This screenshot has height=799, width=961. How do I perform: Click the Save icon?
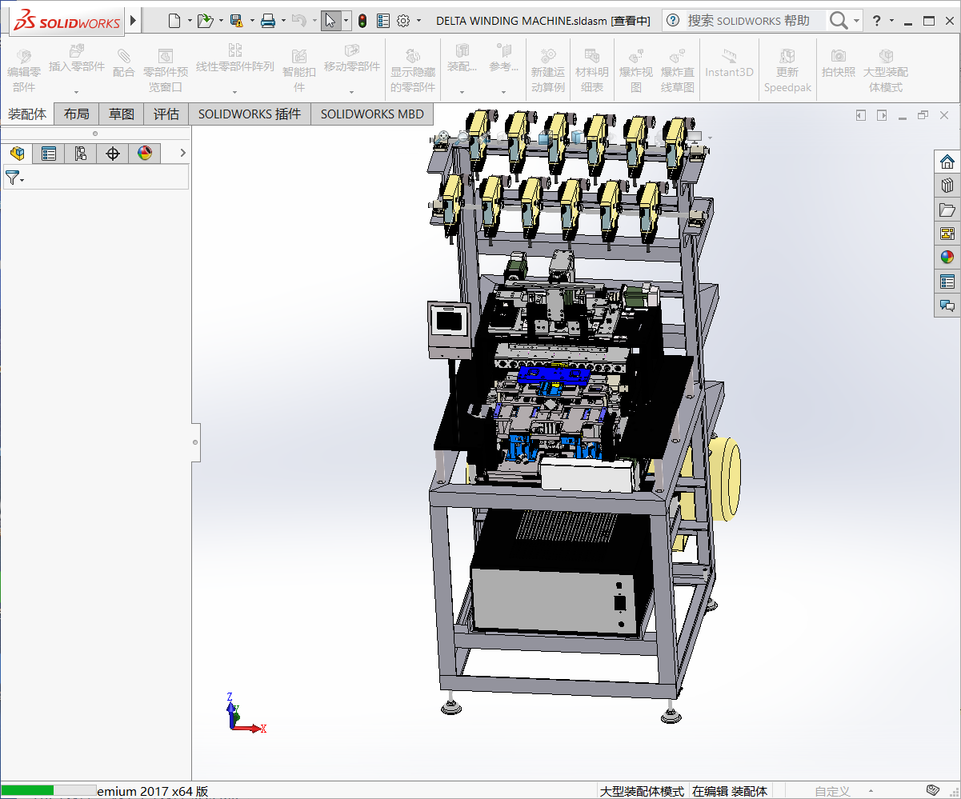point(236,21)
